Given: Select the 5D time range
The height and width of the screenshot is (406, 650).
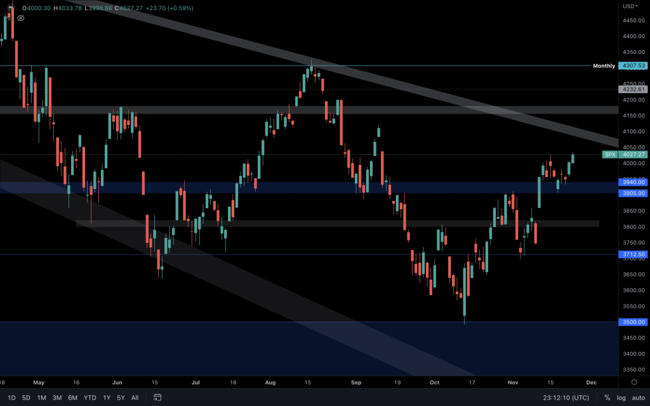Looking at the screenshot, I should (26, 398).
